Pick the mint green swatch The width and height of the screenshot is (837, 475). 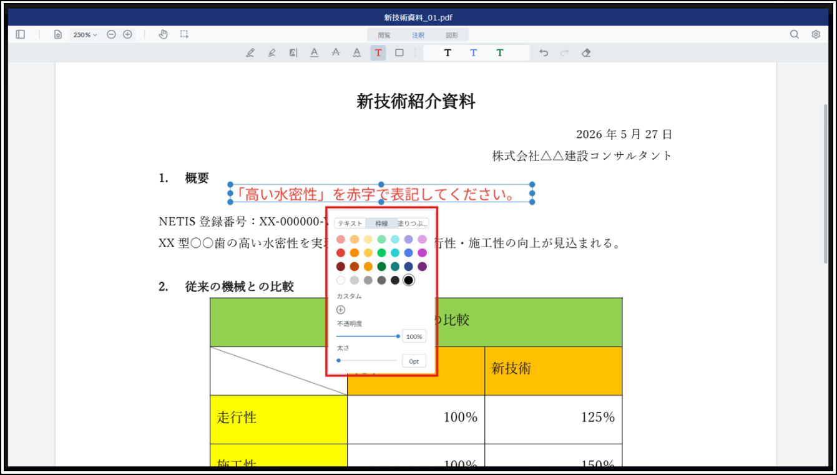(x=381, y=239)
